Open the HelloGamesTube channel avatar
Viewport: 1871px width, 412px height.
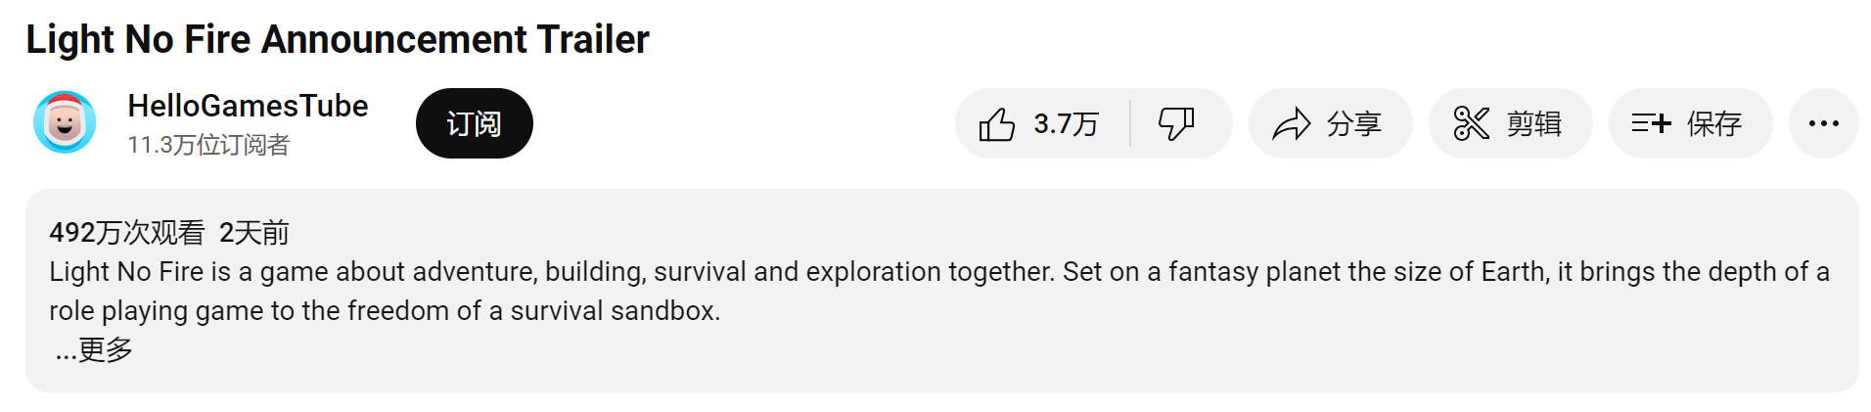point(65,122)
